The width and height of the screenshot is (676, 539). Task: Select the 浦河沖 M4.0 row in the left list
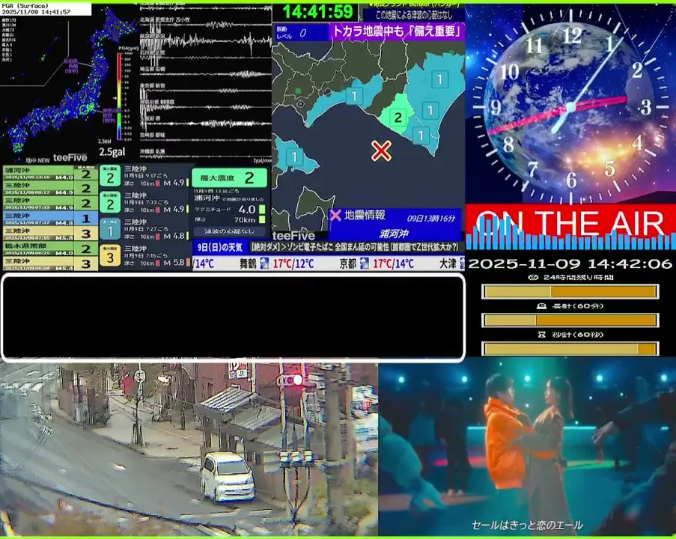click(x=50, y=173)
